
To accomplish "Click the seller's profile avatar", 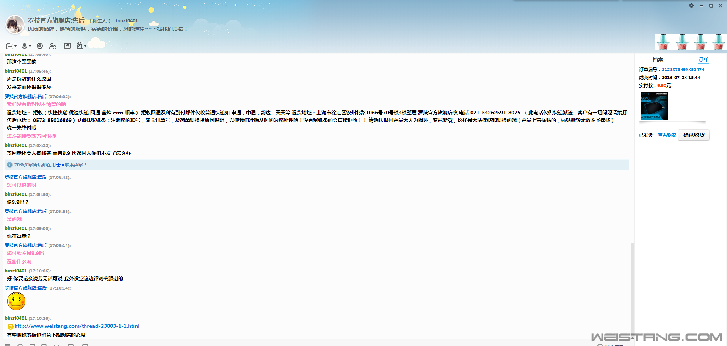I will (x=15, y=25).
